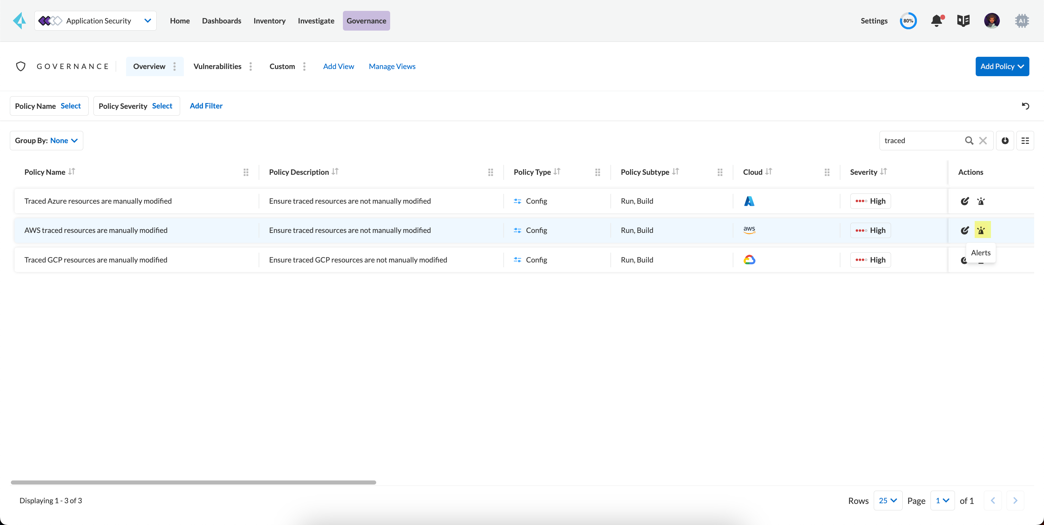This screenshot has height=525, width=1044.
Task: Open the AI assistant chip icon
Action: pyautogui.click(x=1022, y=21)
